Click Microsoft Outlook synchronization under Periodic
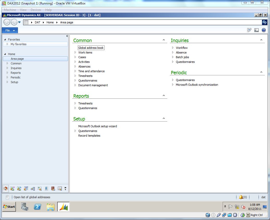This screenshot has width=270, height=220. pos(197,85)
